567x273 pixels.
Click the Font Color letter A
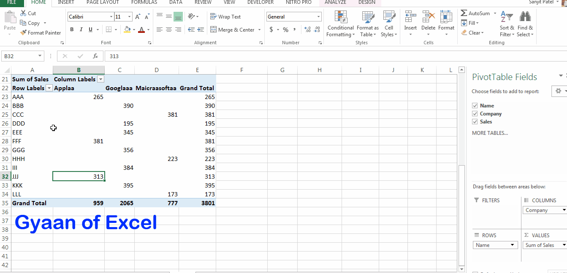(141, 29)
